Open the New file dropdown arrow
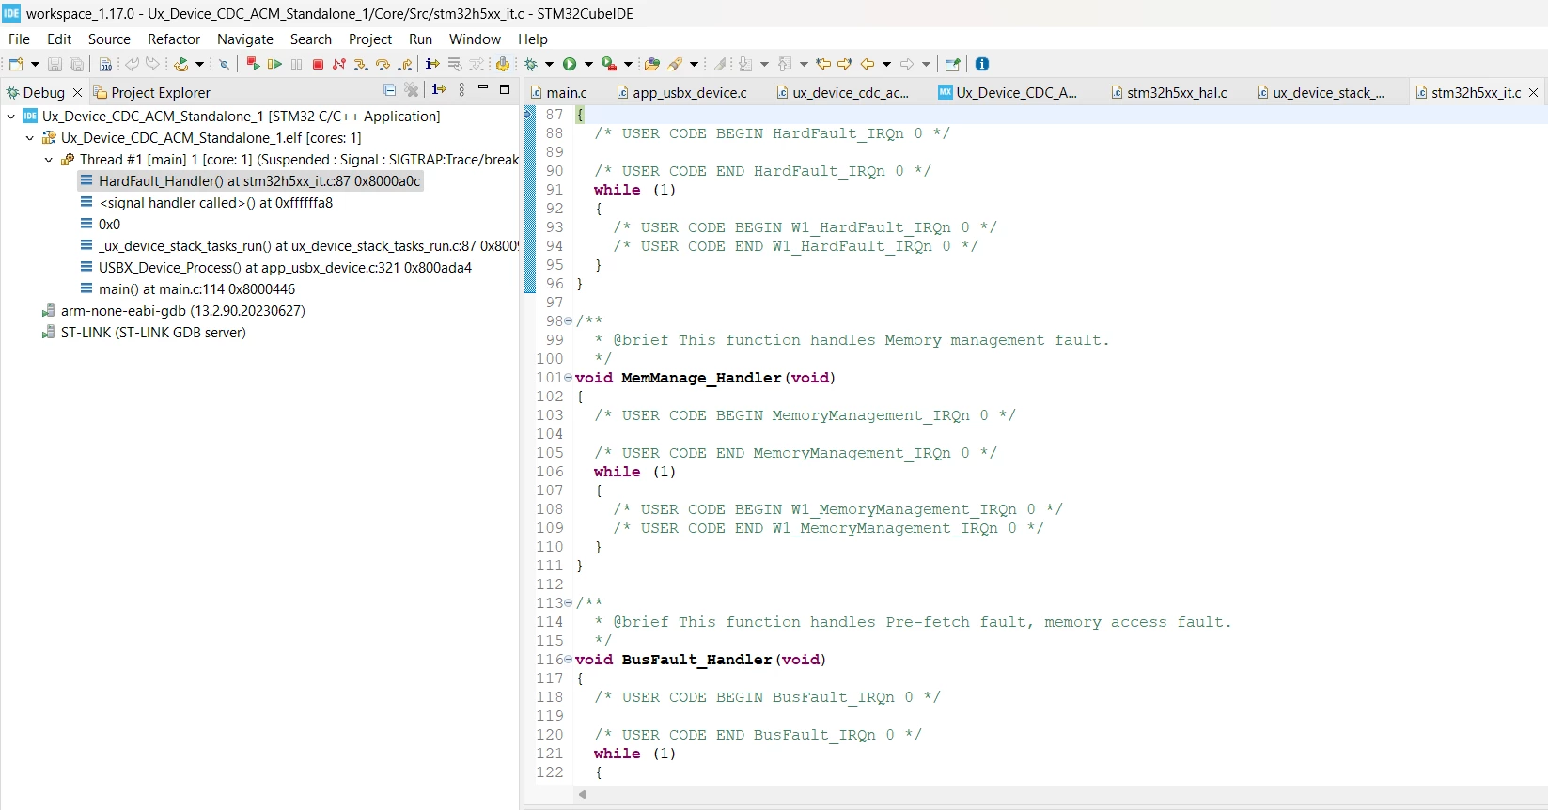This screenshot has width=1548, height=810. (x=35, y=64)
